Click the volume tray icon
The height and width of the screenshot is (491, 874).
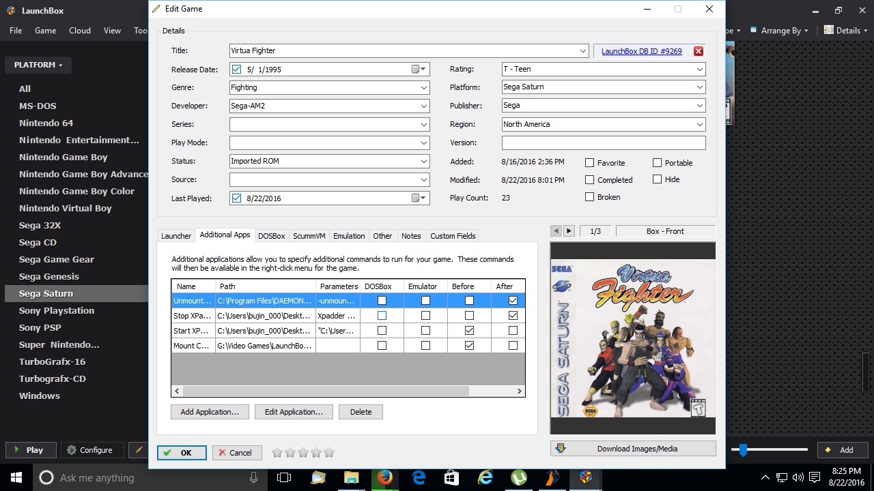pyautogui.click(x=798, y=477)
